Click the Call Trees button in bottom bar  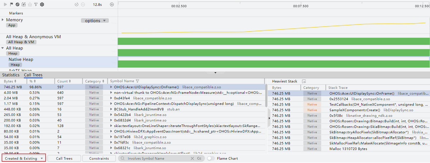[x=64, y=158]
